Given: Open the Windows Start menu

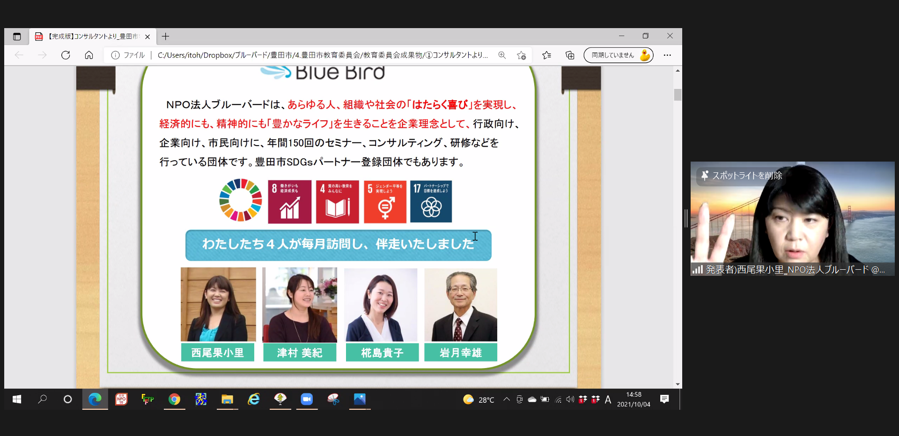Looking at the screenshot, I should click(x=17, y=399).
